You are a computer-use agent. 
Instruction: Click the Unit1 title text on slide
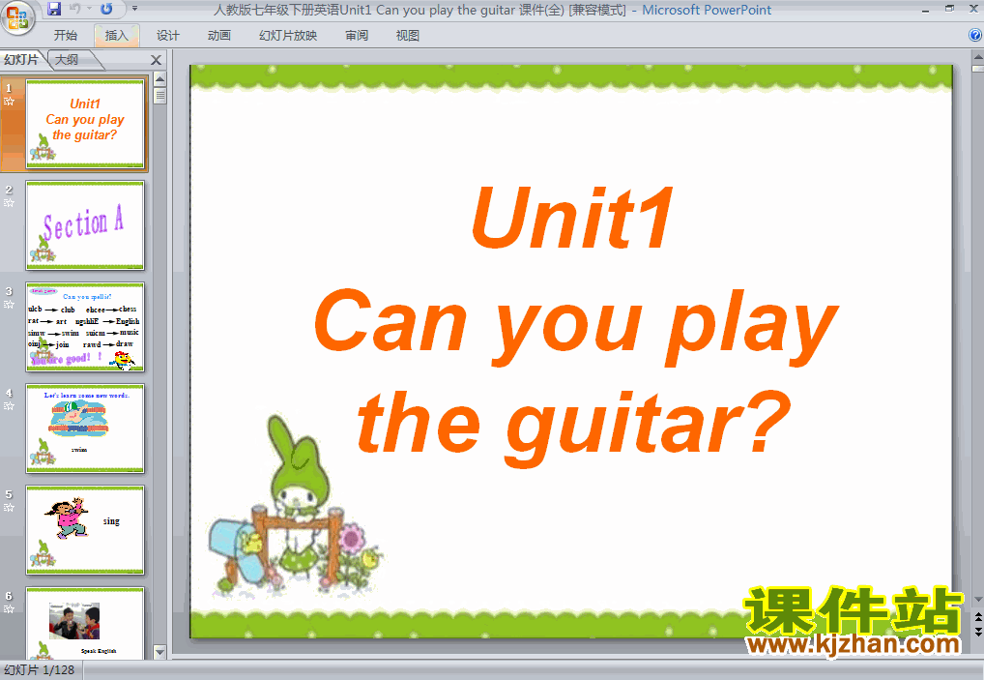pyautogui.click(x=571, y=219)
